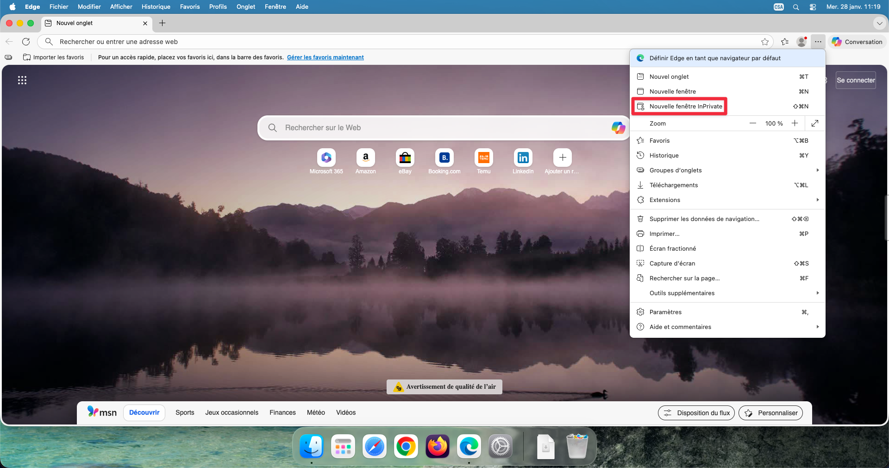Launch Firefox from the Dock

(438, 446)
